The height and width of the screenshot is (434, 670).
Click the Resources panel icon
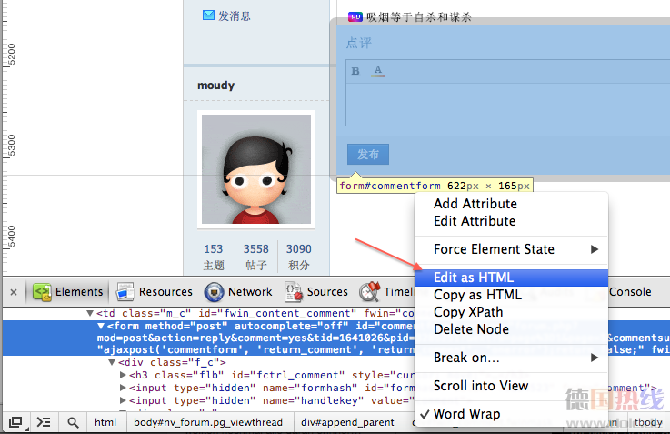[126, 292]
